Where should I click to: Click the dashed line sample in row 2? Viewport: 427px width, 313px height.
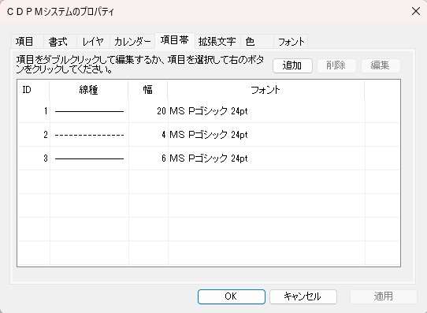(x=89, y=135)
